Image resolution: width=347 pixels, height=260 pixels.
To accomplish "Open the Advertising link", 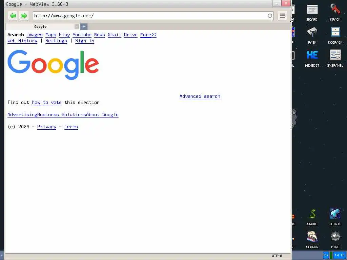I will click(22, 114).
